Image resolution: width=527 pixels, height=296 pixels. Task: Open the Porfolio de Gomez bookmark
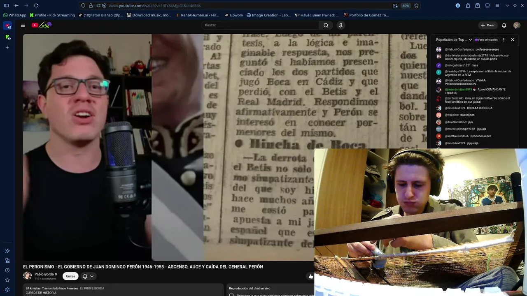(366, 15)
